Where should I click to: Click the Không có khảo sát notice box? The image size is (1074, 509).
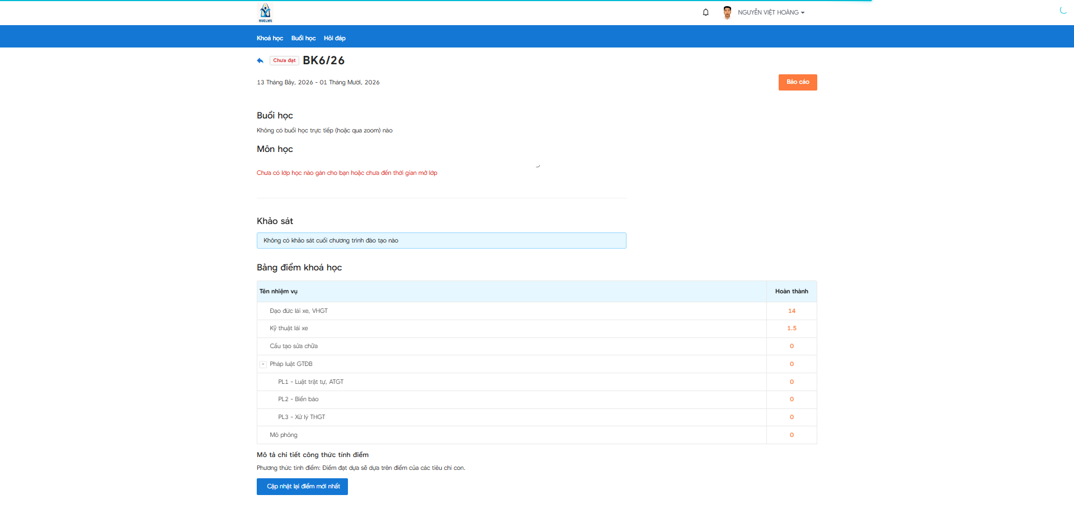click(441, 241)
